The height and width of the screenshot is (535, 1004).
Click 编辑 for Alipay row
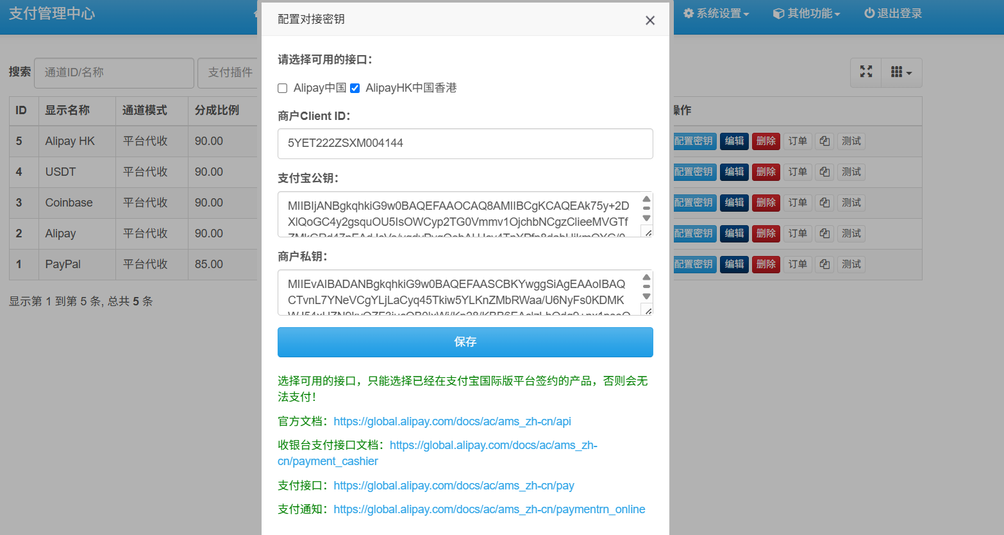coord(734,234)
